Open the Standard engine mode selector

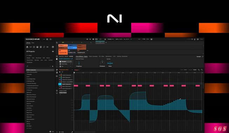point(110,63)
